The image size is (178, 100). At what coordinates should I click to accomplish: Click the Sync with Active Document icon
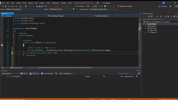coord(160,16)
